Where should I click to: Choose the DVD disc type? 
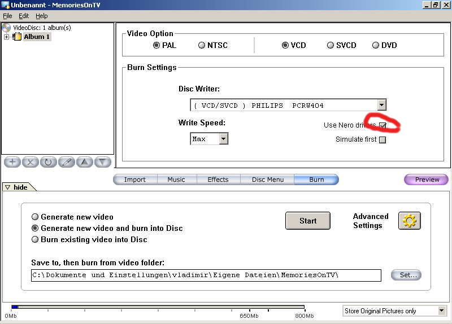[x=385, y=45]
